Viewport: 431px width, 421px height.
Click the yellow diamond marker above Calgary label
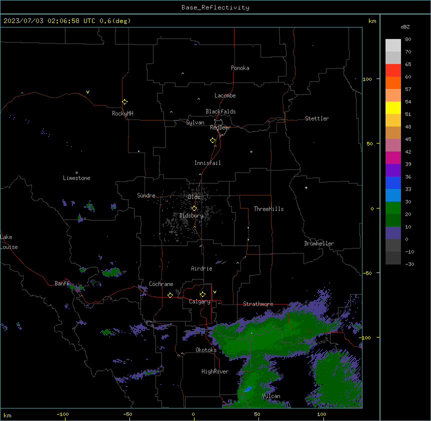[x=202, y=294]
